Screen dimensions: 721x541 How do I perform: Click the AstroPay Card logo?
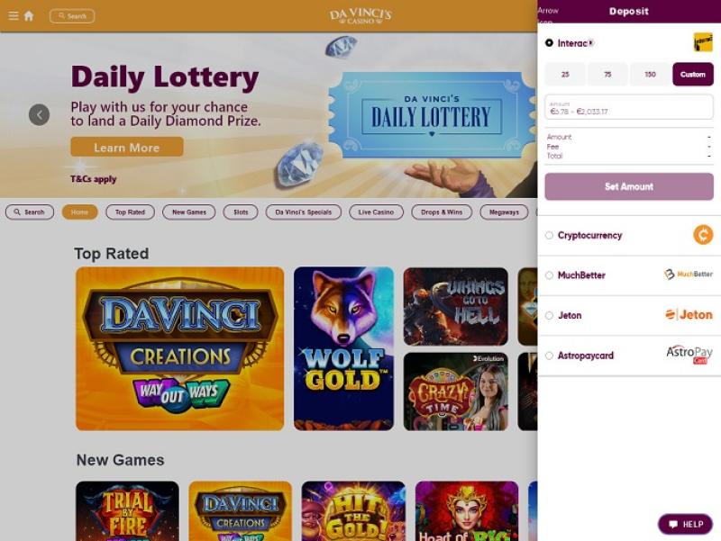coord(689,355)
